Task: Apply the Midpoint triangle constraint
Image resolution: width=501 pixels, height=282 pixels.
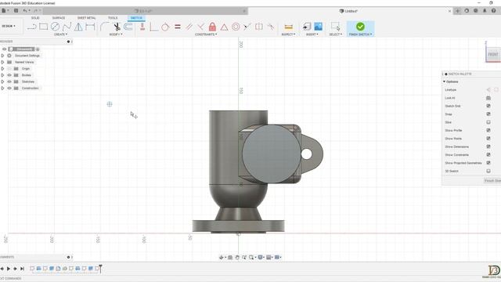Action: [225, 27]
